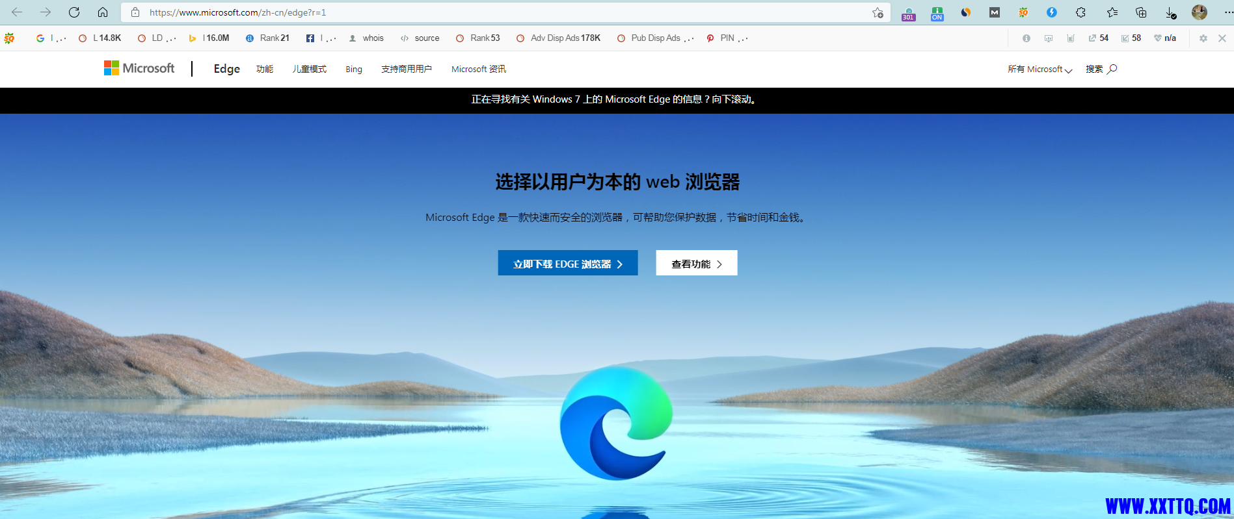The width and height of the screenshot is (1234, 519).
Task: Open whois information for the site
Action: (x=366, y=38)
